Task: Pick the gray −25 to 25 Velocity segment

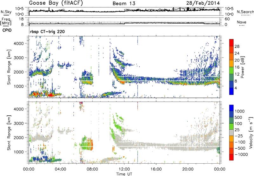Action: [x=231, y=133]
